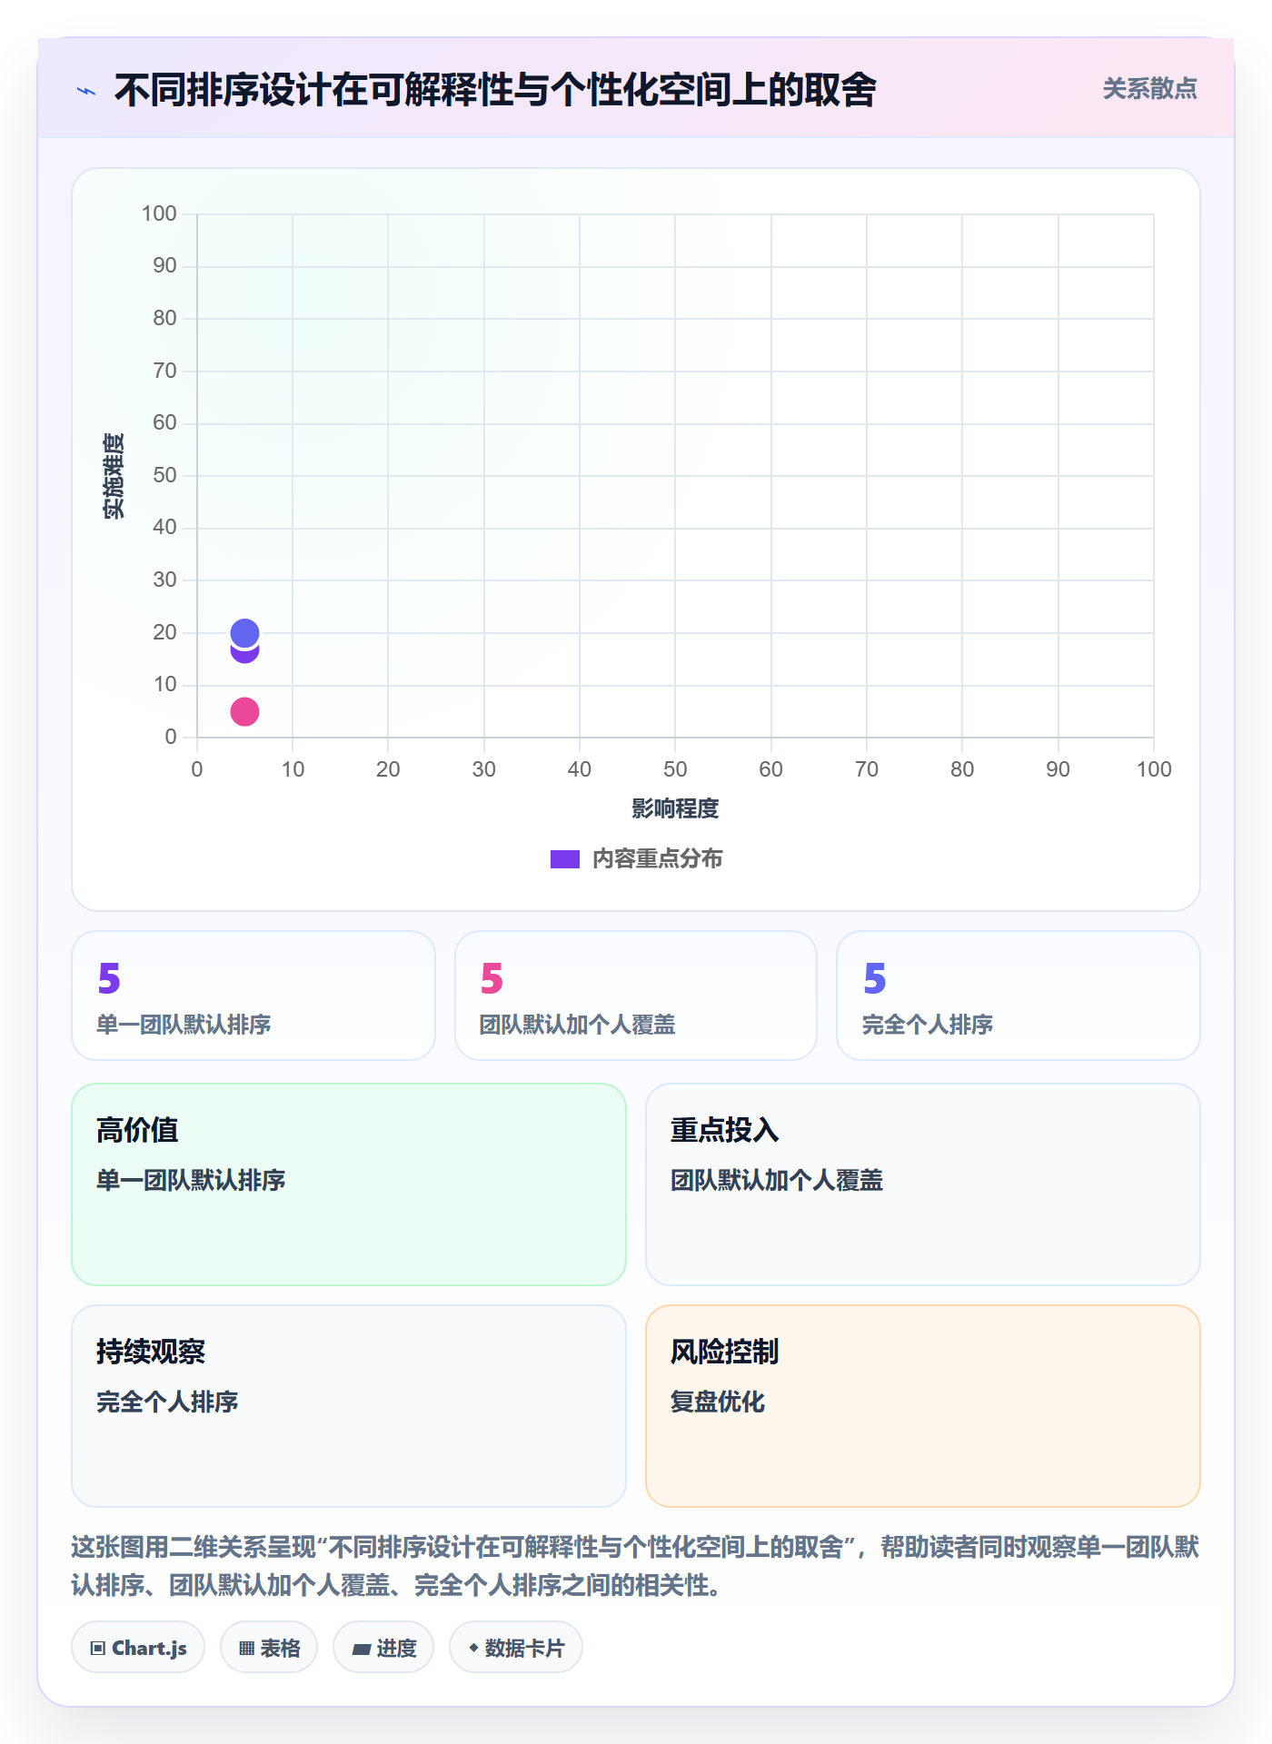The height and width of the screenshot is (1744, 1272).
Task: Open the 风险控制 quadrant card
Action: tap(923, 1406)
